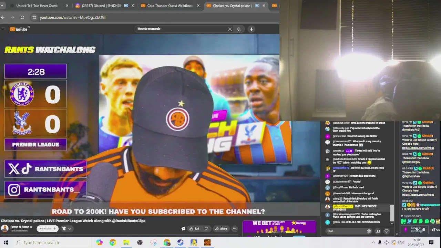
Task: Click the icon left of the like button
Action: (183, 229)
